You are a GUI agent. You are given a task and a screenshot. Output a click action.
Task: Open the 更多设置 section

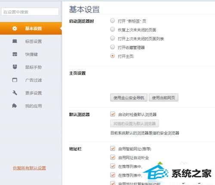tap(31, 93)
